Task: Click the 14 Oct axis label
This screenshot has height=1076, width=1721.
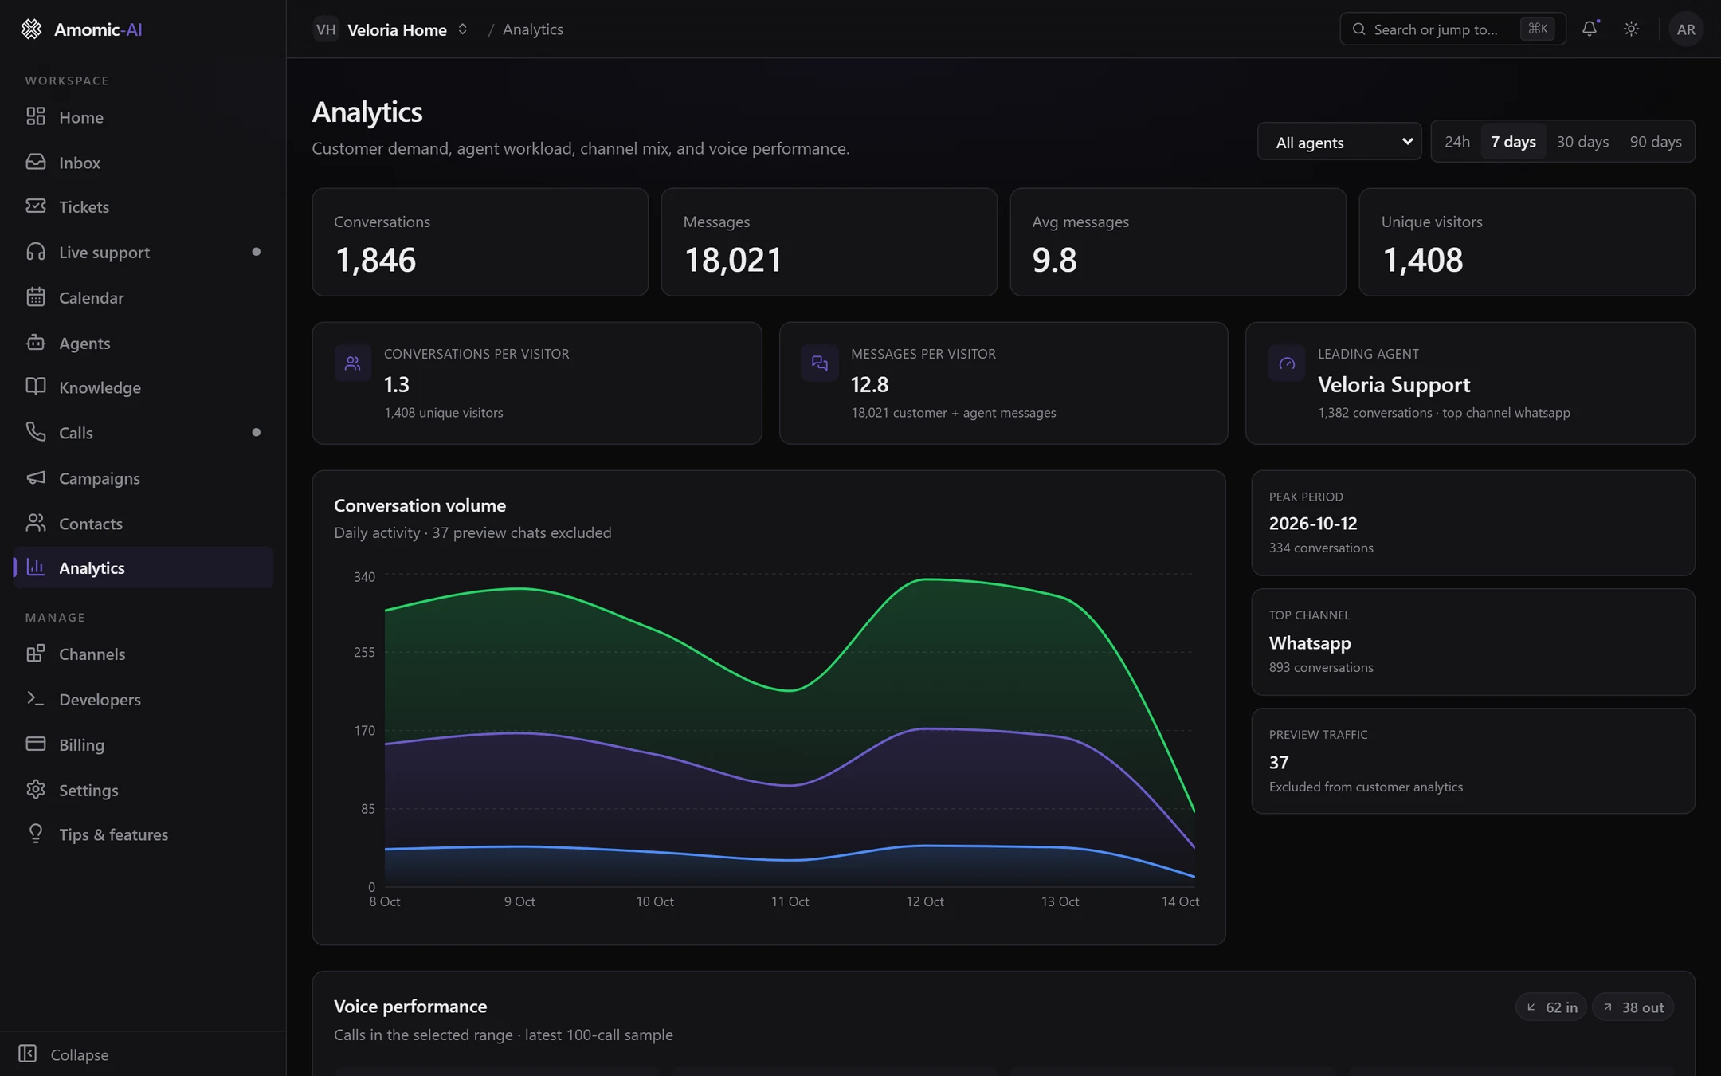Action: (x=1180, y=901)
